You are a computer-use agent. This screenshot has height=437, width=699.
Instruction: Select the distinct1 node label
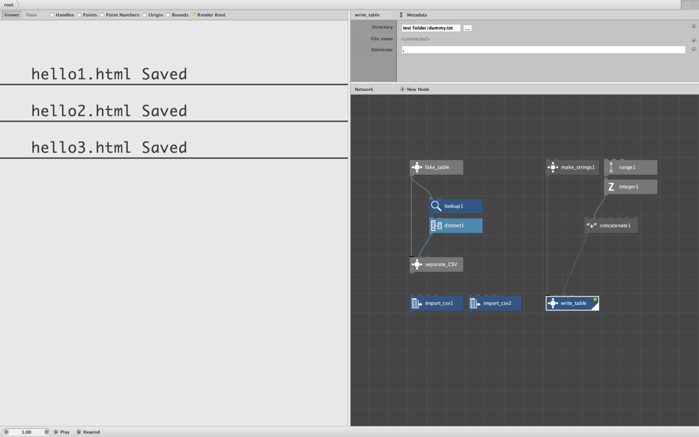click(454, 226)
